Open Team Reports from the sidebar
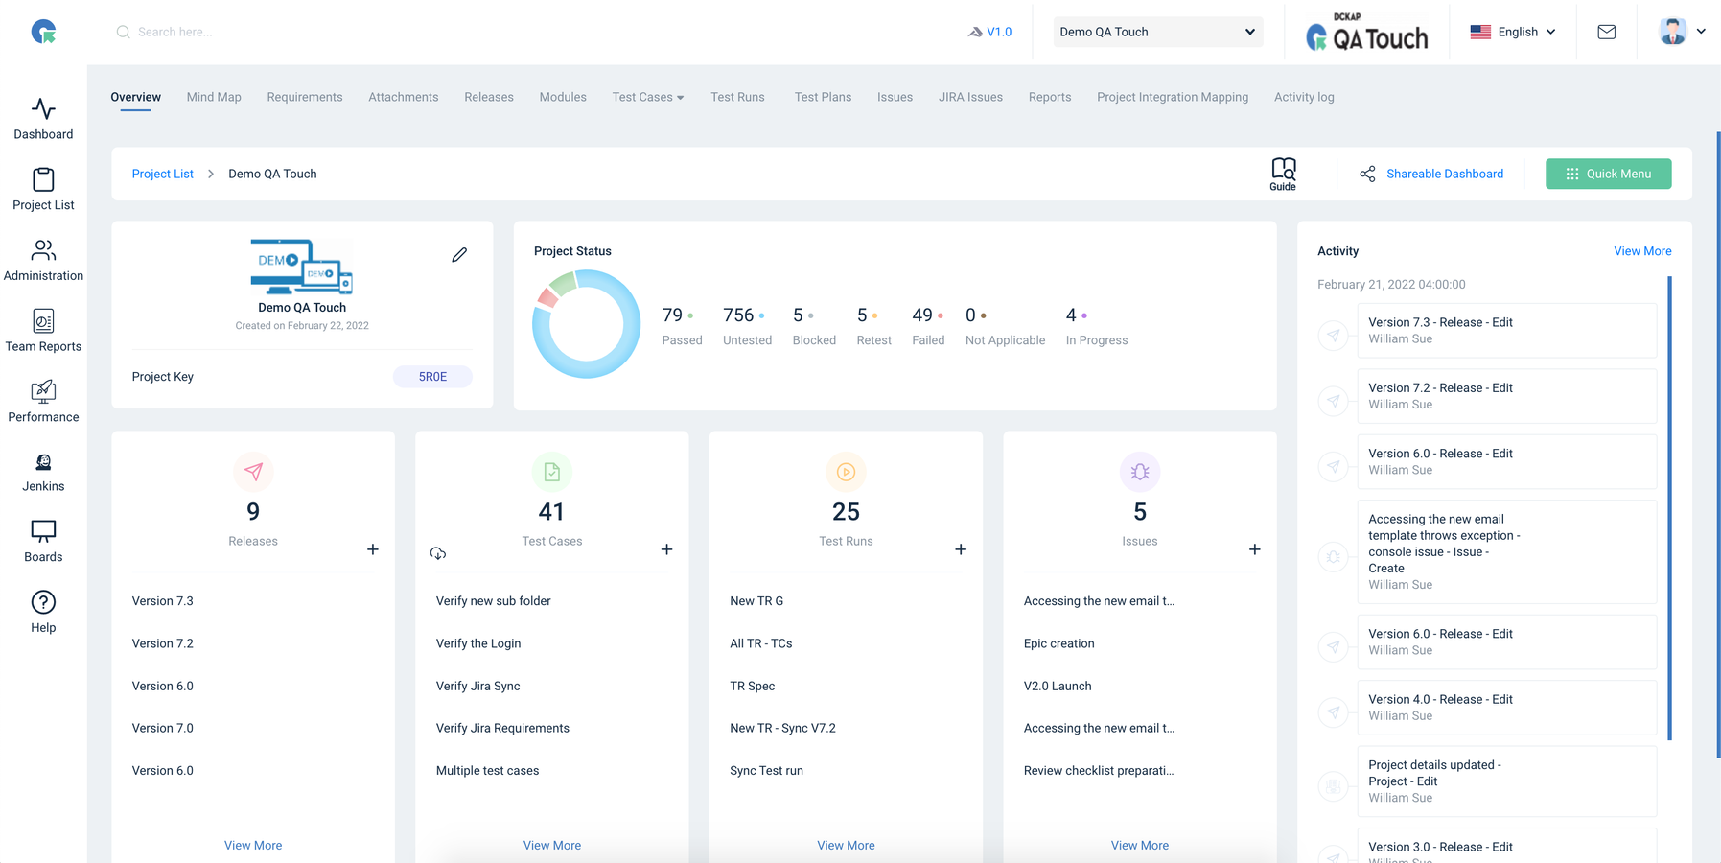 (x=43, y=331)
